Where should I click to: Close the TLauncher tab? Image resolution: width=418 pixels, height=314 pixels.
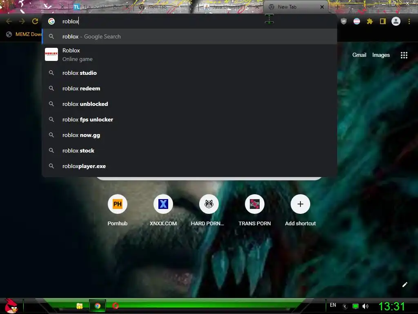pyautogui.click(x=127, y=7)
